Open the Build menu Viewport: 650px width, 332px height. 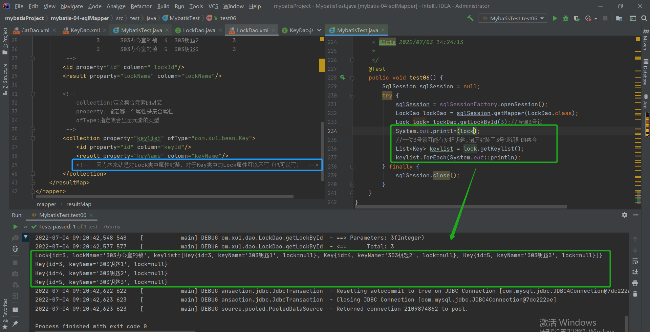(x=163, y=6)
